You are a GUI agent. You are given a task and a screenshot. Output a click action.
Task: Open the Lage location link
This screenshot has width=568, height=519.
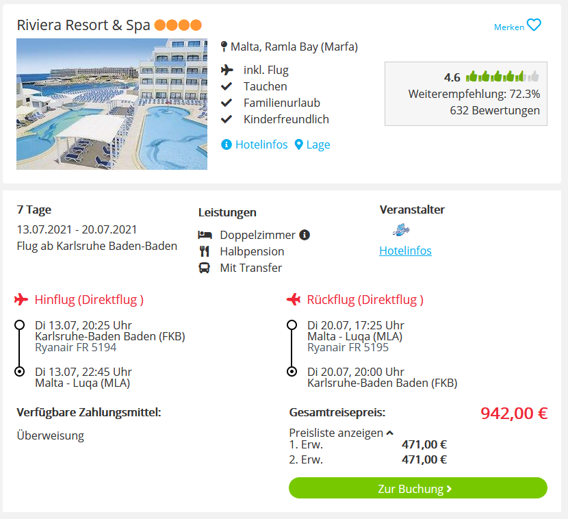pyautogui.click(x=318, y=144)
